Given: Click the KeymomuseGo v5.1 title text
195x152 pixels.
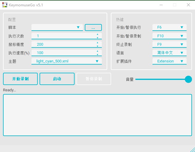Looking at the screenshot, I should tap(26, 5).
